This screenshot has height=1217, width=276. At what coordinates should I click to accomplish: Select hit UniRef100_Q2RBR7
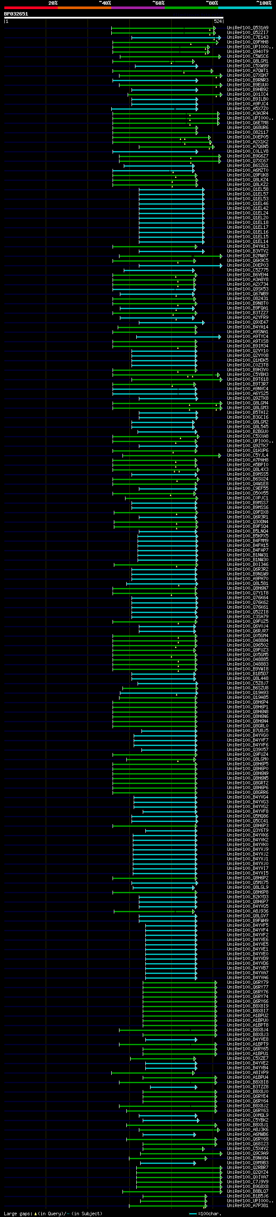coord(248,1168)
